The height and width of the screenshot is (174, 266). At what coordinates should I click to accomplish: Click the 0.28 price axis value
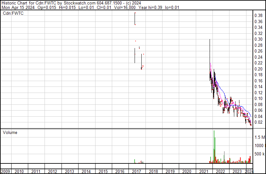point(259,45)
